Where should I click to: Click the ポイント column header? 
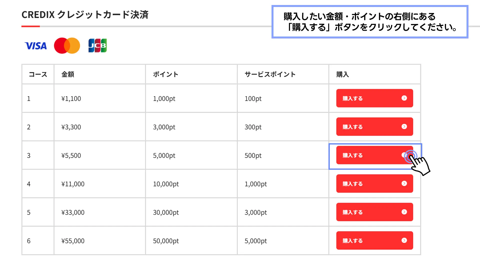(165, 74)
